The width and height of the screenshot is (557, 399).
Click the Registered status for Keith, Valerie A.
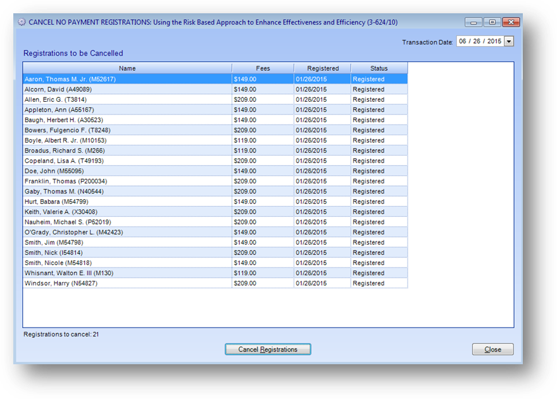click(x=368, y=212)
